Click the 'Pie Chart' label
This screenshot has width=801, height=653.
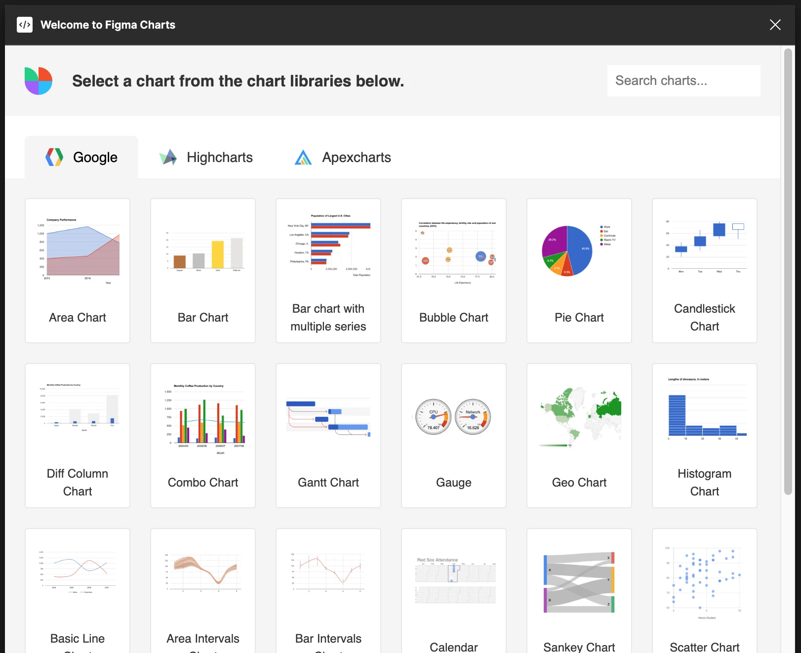(x=579, y=318)
